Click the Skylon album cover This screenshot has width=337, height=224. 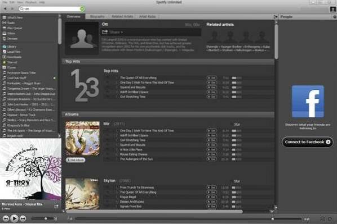[x=82, y=194]
